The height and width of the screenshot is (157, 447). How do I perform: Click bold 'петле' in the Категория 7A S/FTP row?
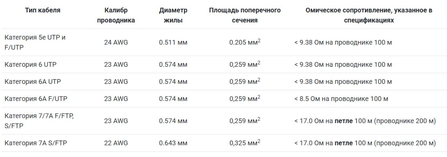coord(344,143)
